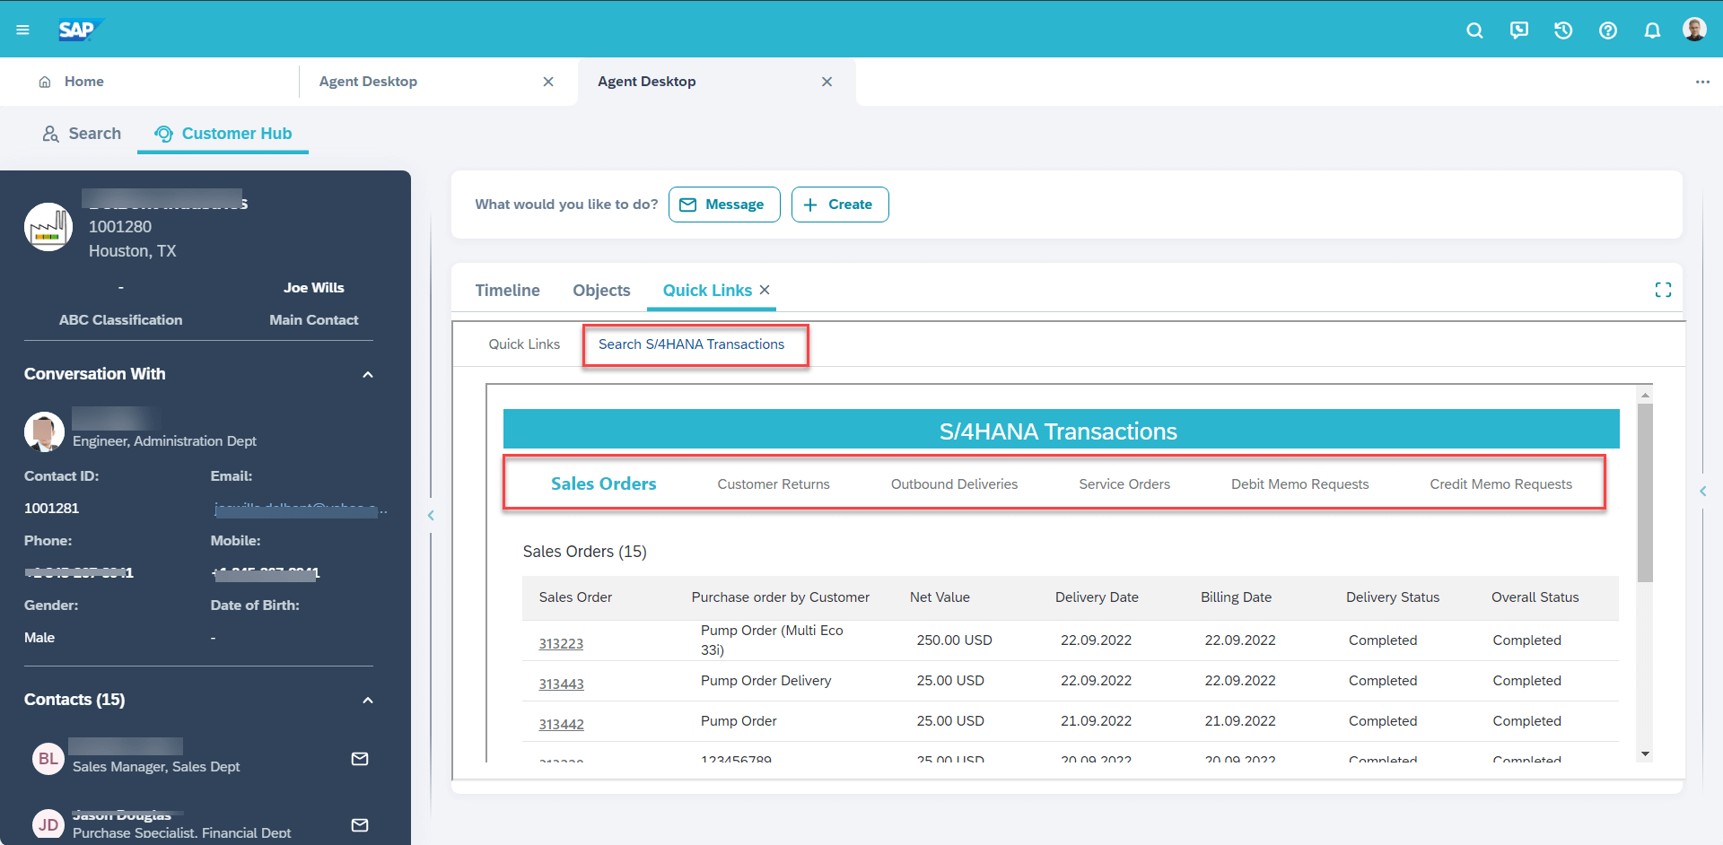Open sales order 313223
1723x845 pixels.
click(x=561, y=643)
